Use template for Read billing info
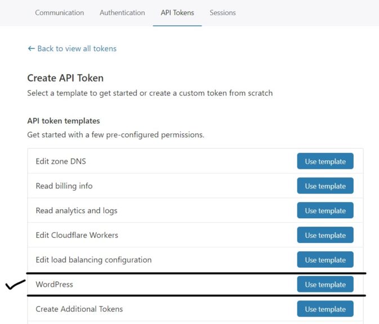Image resolution: width=379 pixels, height=324 pixels. pyautogui.click(x=325, y=186)
